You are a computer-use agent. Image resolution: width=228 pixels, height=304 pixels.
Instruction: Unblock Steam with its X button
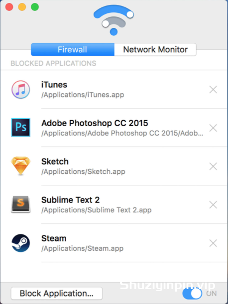213,243
